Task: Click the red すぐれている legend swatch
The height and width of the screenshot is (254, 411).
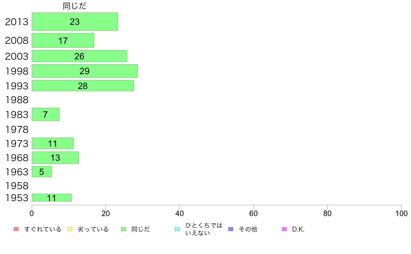Action: (16, 229)
